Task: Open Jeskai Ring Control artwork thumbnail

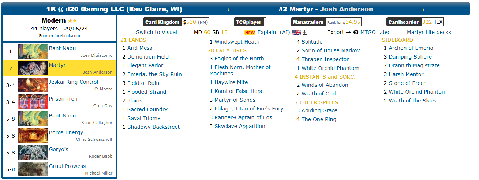Action: pos(33,85)
